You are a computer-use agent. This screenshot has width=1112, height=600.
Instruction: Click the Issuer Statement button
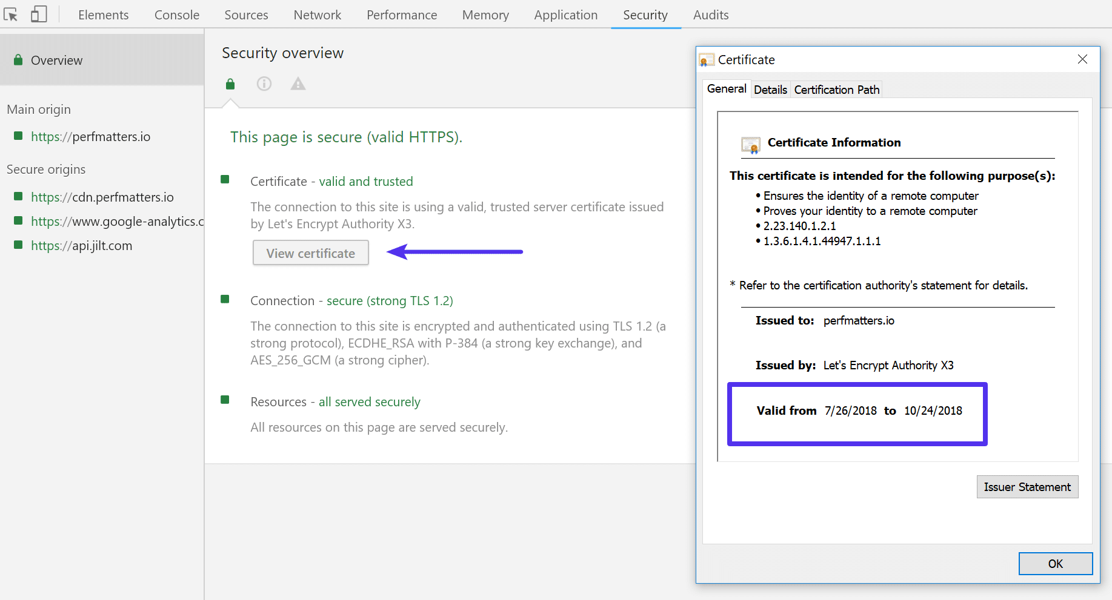tap(1027, 486)
